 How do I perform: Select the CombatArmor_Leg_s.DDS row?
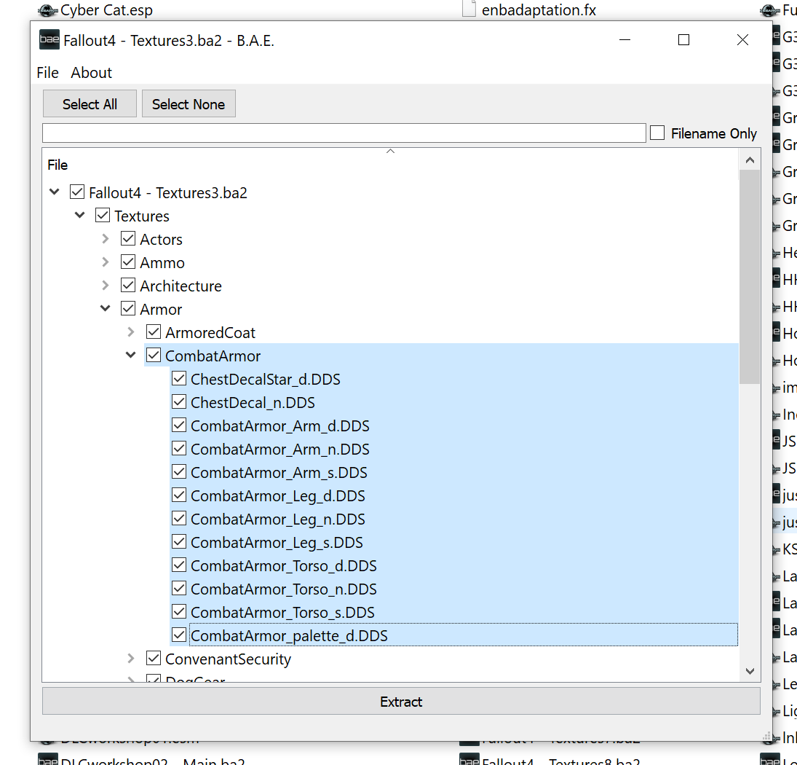tap(454, 543)
